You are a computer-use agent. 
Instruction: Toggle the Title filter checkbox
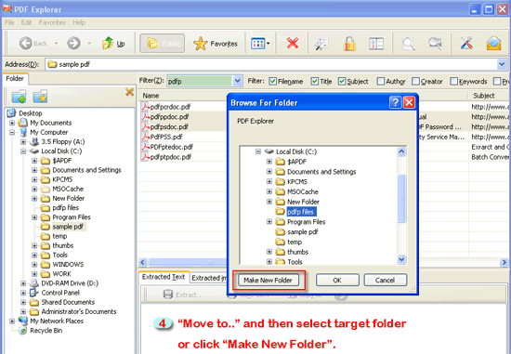[314, 81]
